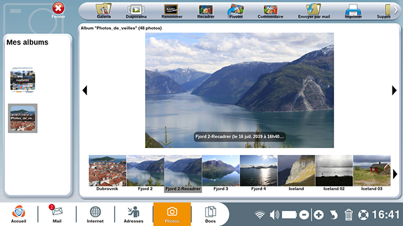Open the Internet tab
The width and height of the screenshot is (403, 226).
95,214
